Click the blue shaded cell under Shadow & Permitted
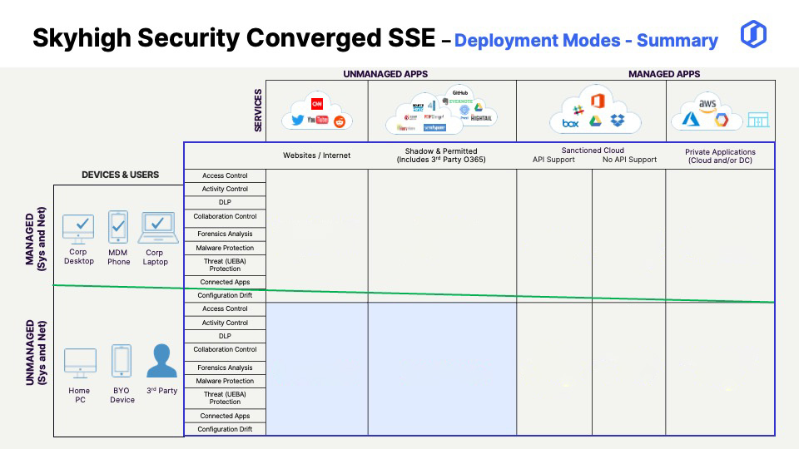The image size is (799, 449). click(442, 368)
